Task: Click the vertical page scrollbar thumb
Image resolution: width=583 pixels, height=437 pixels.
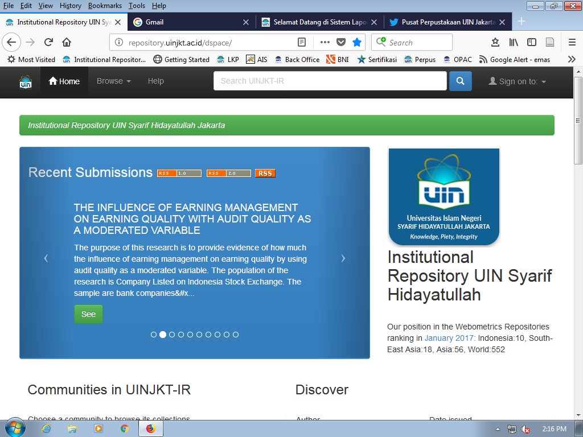Action: click(578, 121)
